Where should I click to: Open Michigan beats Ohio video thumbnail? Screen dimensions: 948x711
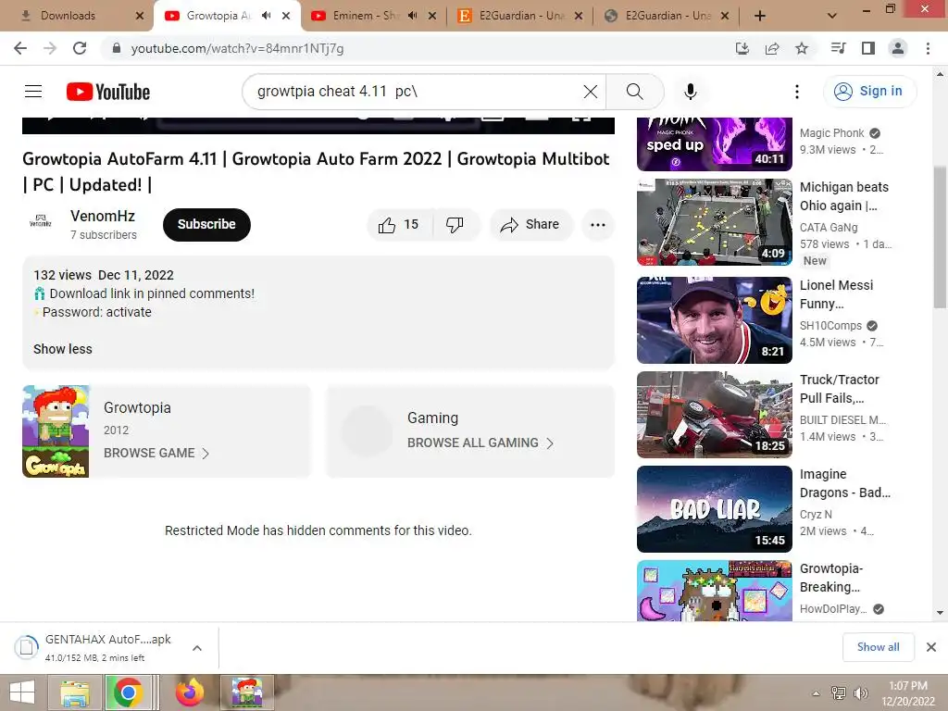tap(715, 222)
